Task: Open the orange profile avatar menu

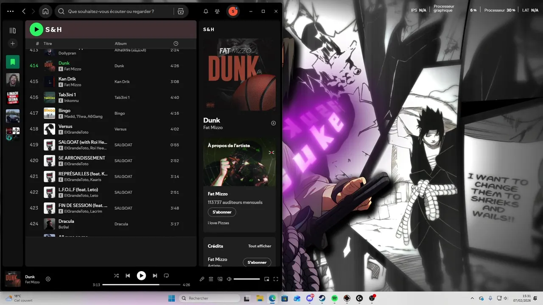Action: (x=232, y=11)
